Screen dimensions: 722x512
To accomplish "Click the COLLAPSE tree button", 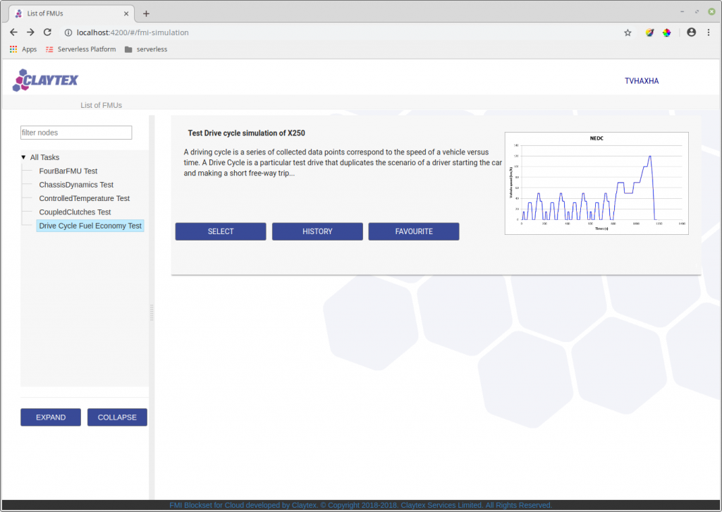I will tap(118, 417).
